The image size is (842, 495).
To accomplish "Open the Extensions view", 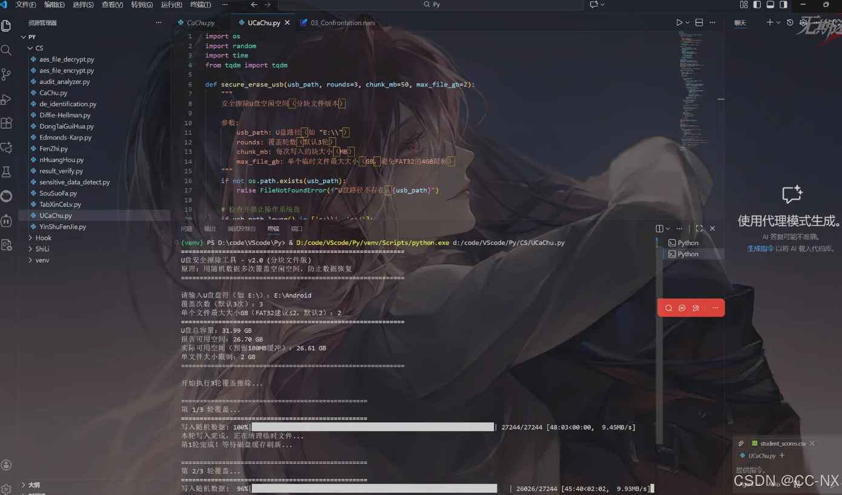I will pyautogui.click(x=6, y=123).
